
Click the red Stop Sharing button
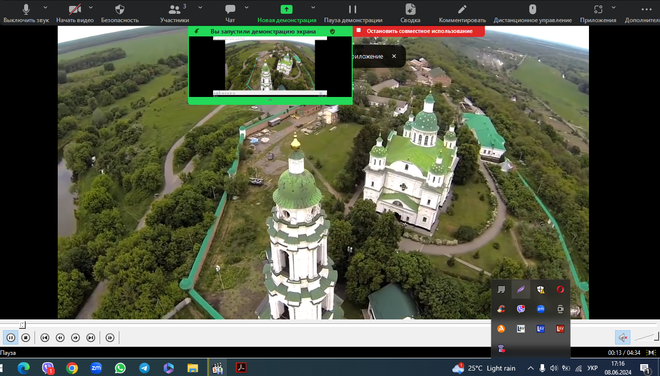tap(419, 31)
